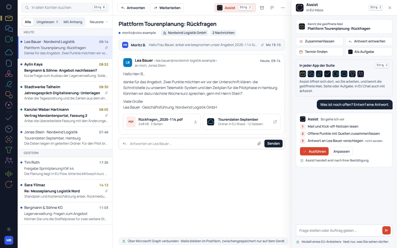Focus the In allen Konten suchen search field
Viewport: 397px width, 248px height.
[x=65, y=8]
